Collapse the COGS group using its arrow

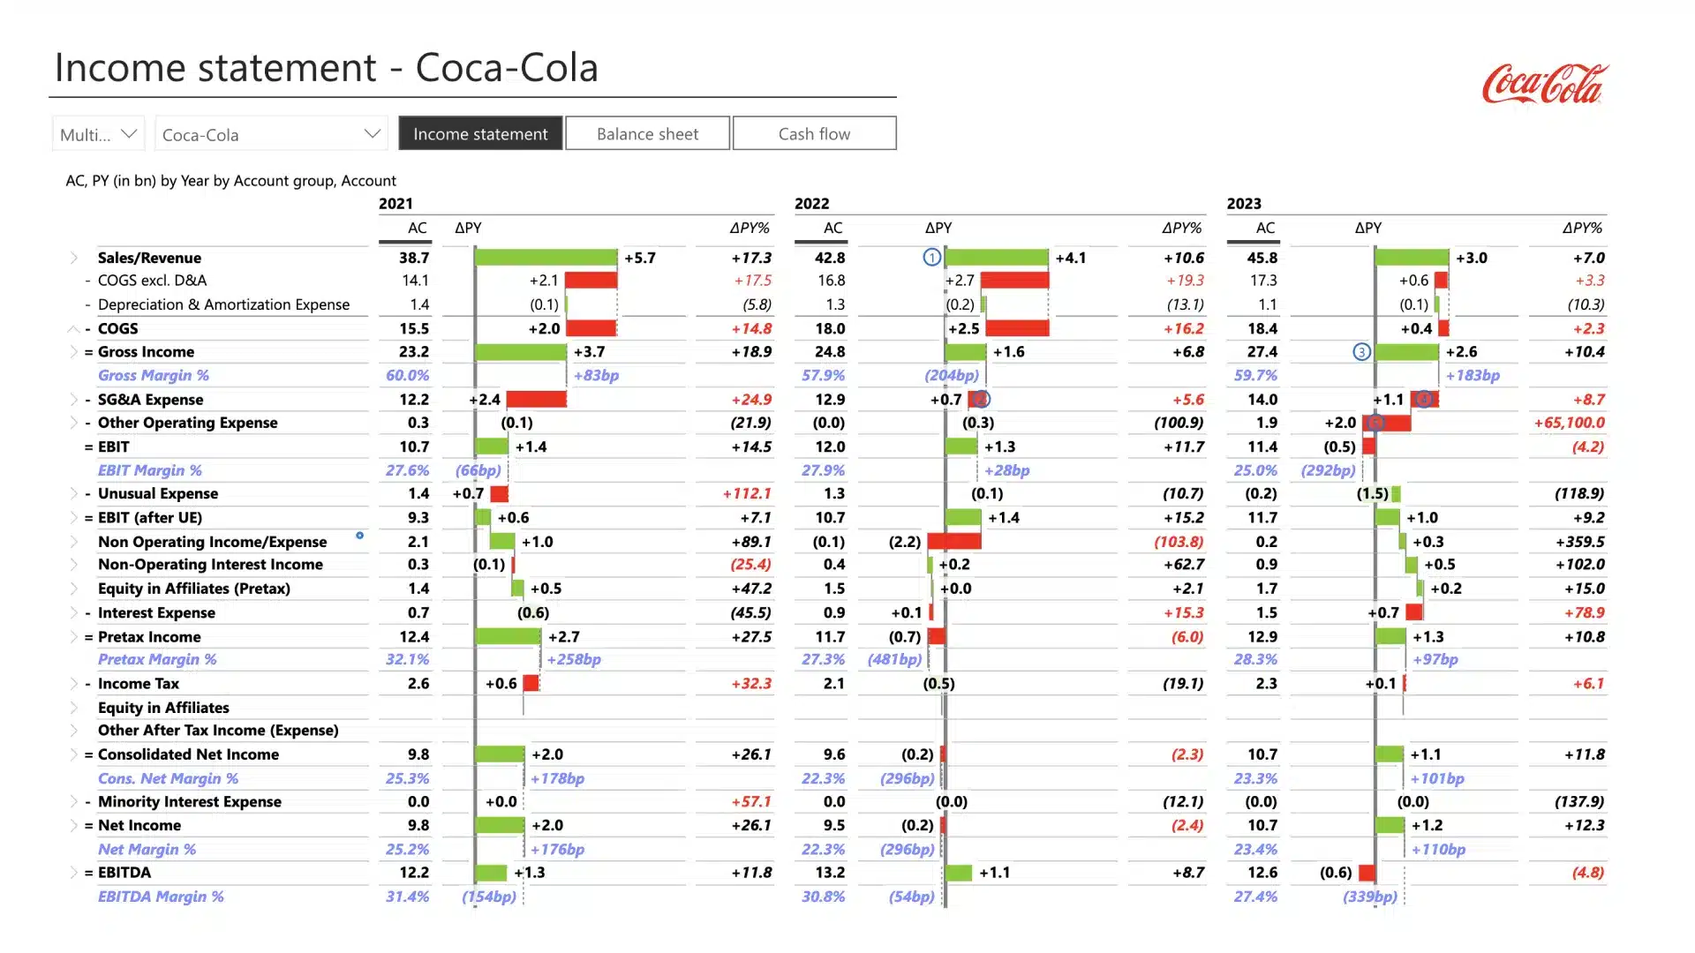[x=73, y=328]
